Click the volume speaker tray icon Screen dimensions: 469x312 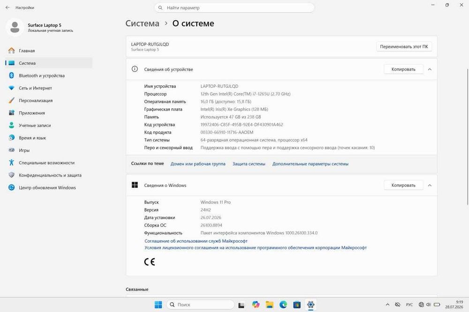pyautogui.click(x=428, y=305)
